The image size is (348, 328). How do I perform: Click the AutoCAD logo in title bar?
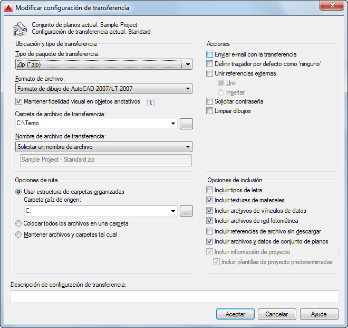(8, 8)
